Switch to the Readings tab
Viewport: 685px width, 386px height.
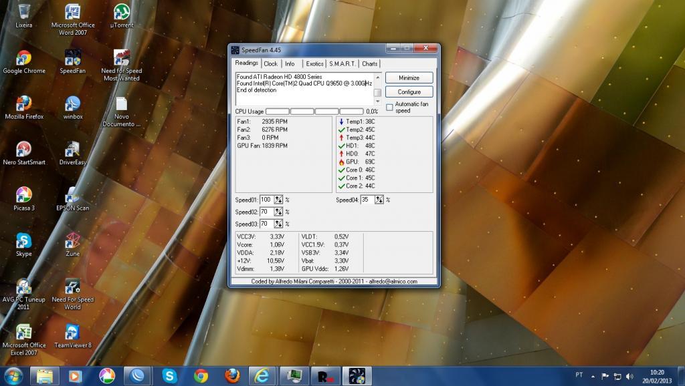click(x=246, y=63)
